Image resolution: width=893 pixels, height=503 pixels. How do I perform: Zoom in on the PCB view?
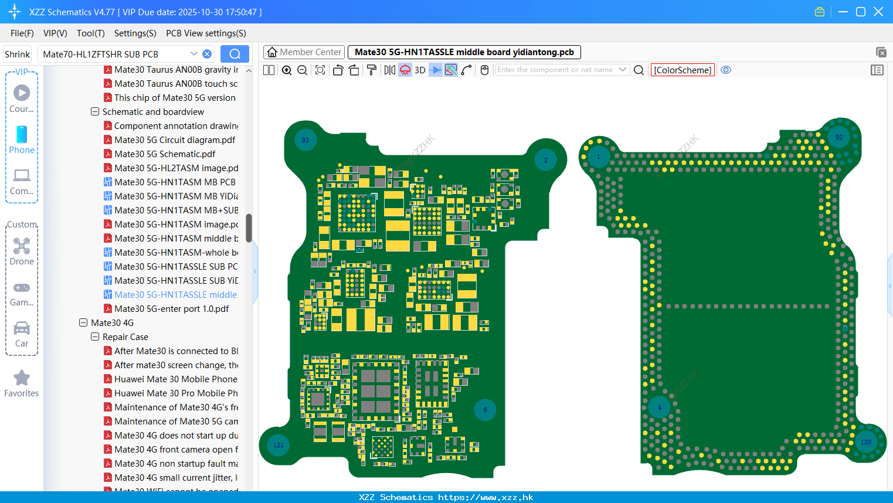click(287, 70)
